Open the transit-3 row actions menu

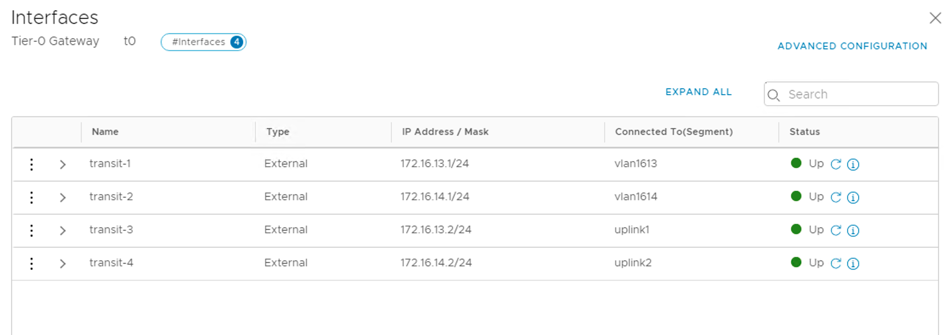[31, 230]
